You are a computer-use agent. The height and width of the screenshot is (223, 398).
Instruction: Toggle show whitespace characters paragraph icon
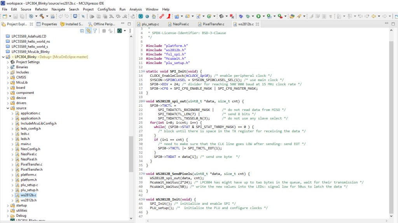point(330,16)
